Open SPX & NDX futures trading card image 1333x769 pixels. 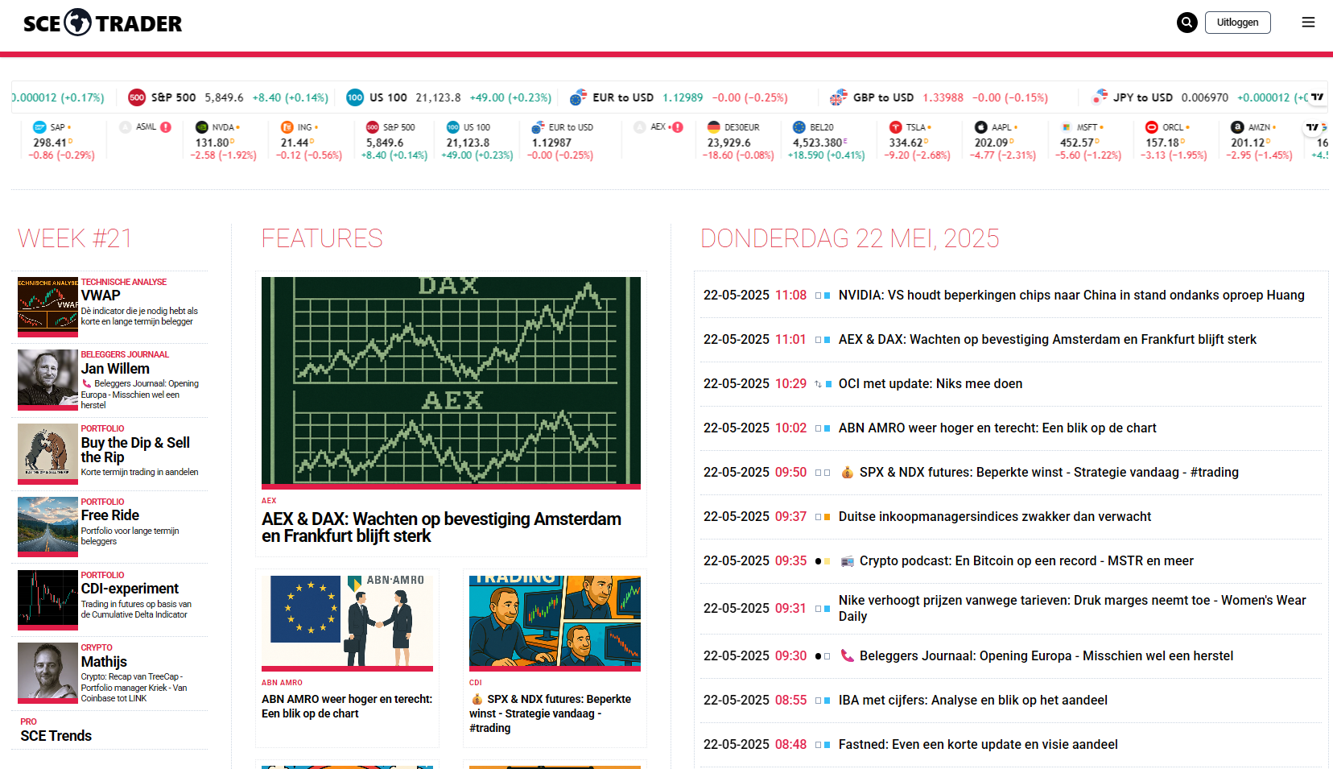pos(555,623)
